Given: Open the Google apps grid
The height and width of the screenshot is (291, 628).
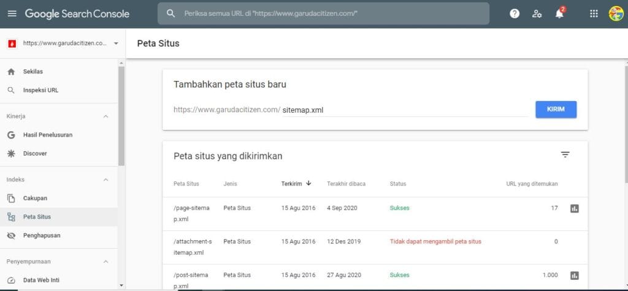Looking at the screenshot, I should click(594, 13).
